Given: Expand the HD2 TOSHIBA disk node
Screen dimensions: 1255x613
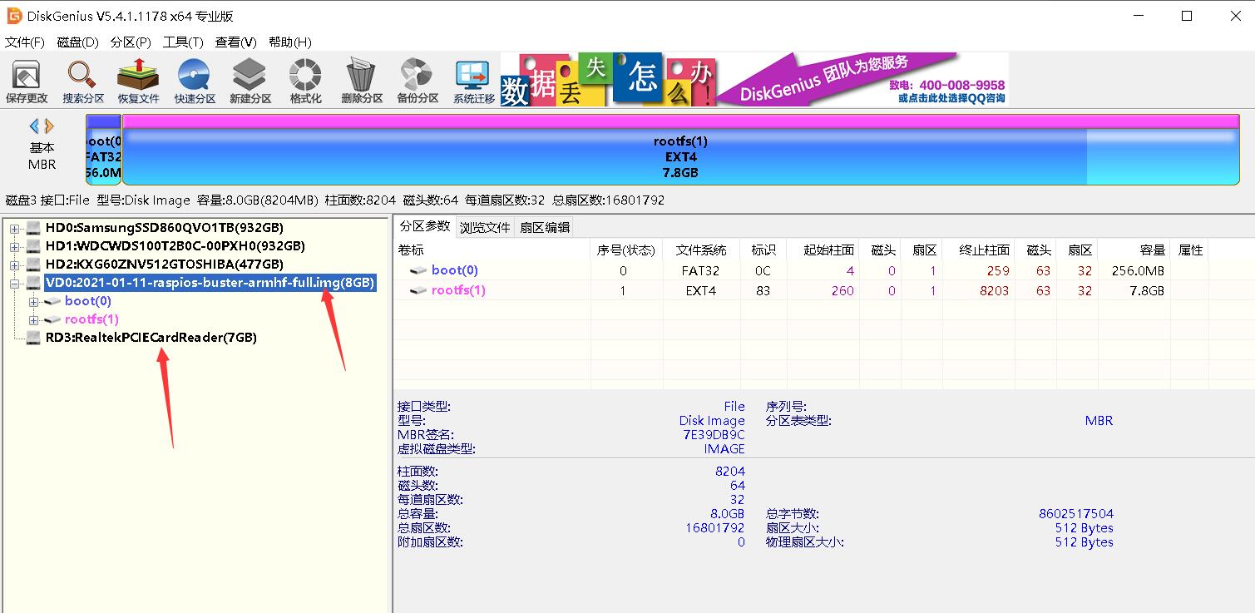Looking at the screenshot, I should click(x=14, y=264).
